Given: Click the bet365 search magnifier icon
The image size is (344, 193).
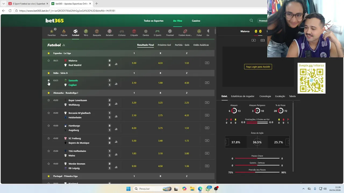Looking at the screenshot, I should (x=251, y=21).
